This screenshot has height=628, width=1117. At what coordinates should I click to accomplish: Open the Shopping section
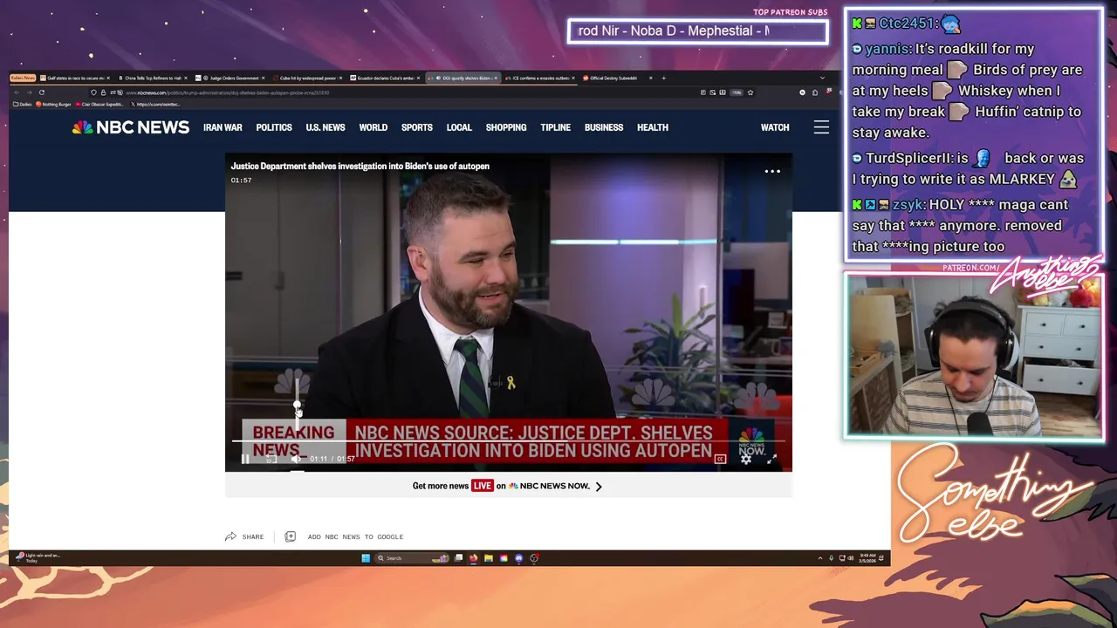506,127
